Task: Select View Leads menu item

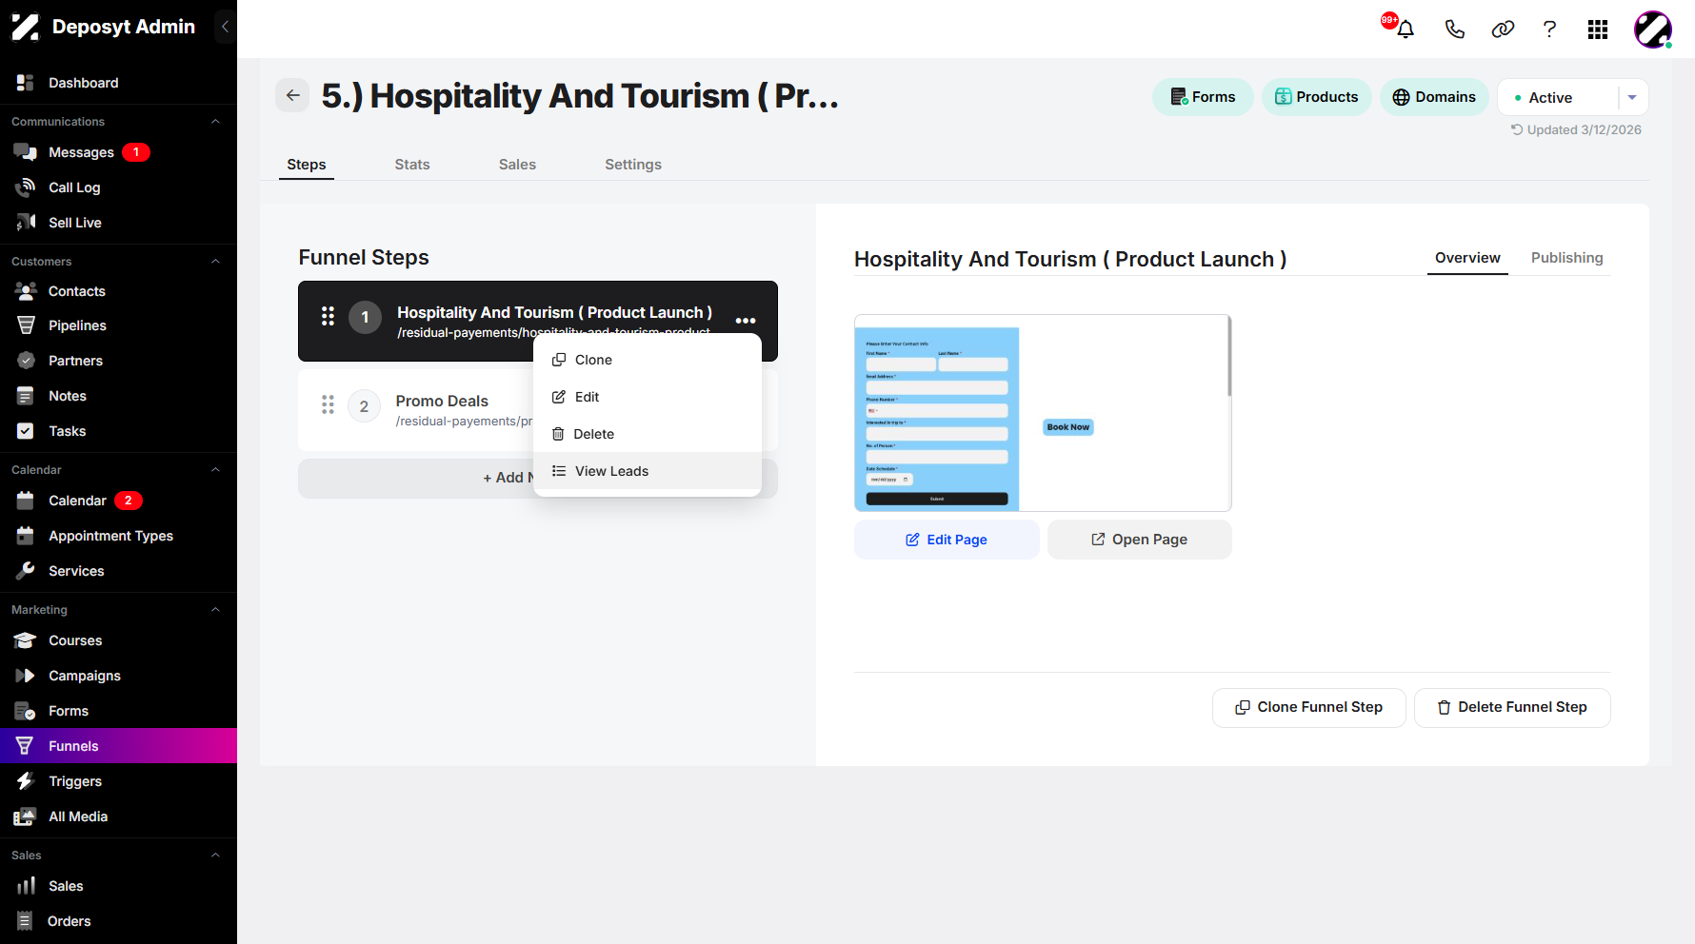Action: click(x=648, y=471)
